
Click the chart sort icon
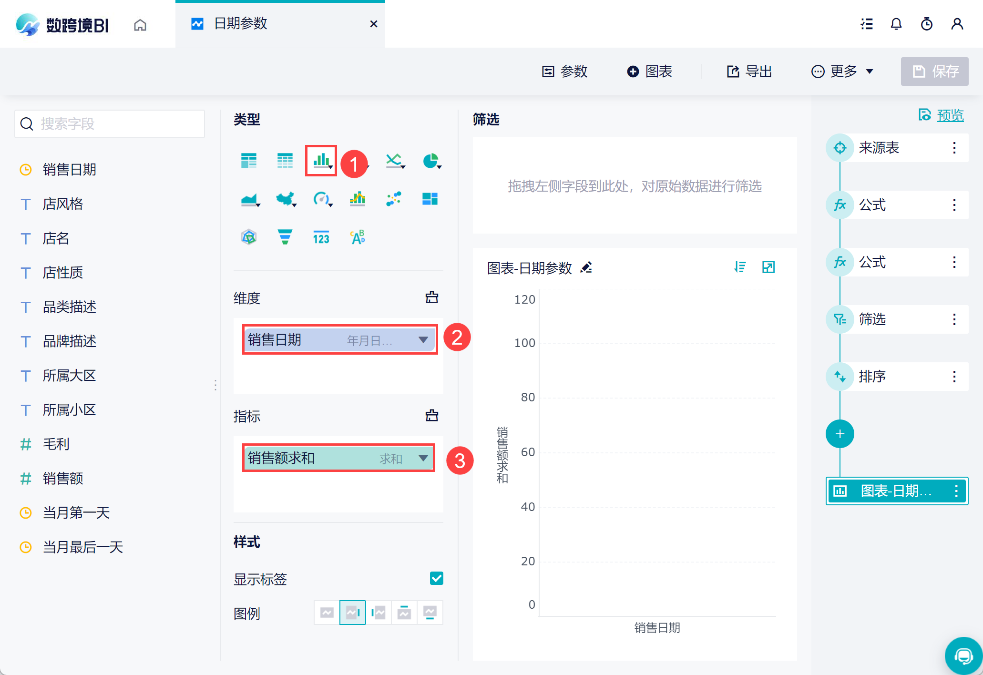740,267
